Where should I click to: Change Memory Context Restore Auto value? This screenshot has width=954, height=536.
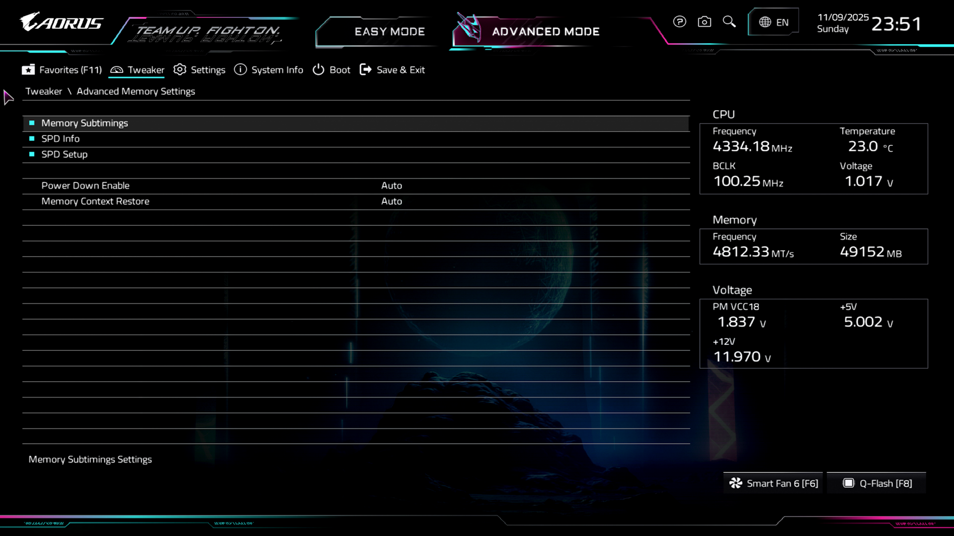[392, 201]
